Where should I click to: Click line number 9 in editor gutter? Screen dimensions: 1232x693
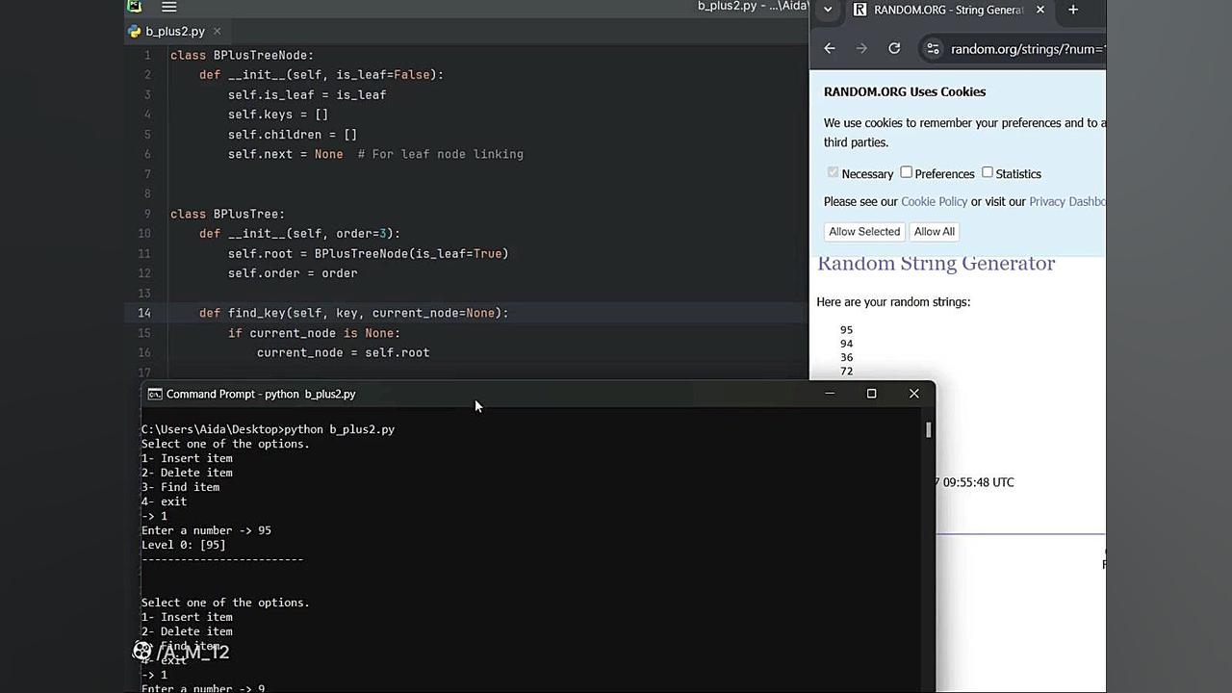(147, 214)
